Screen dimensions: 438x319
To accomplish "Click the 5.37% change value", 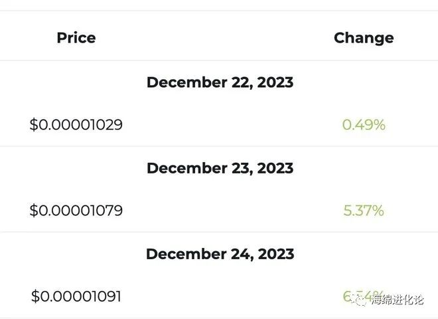I will click(364, 211).
